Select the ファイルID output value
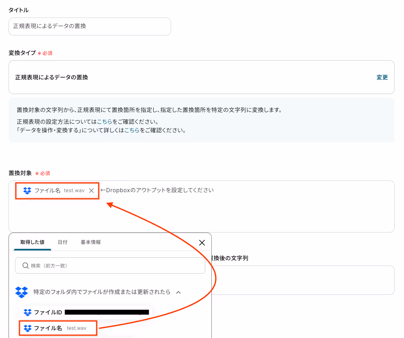 (x=86, y=312)
